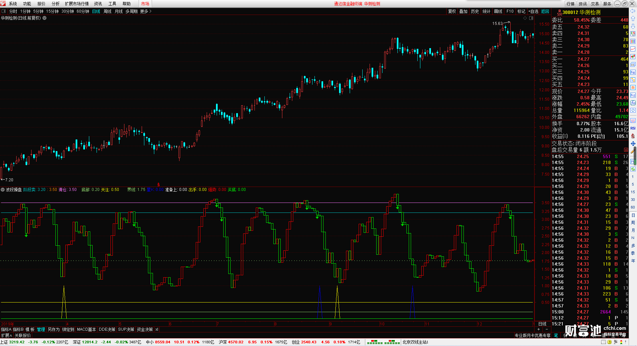Open the tree structure icon in sidebar
Image resolution: width=637 pixels, height=346 pixels.
633,80
